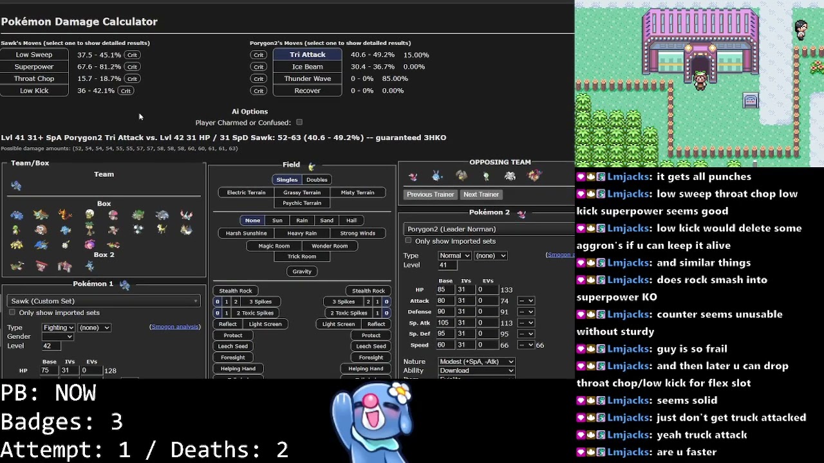
Task: Open the Sawk (Custom Set) dropdown
Action: click(104, 301)
